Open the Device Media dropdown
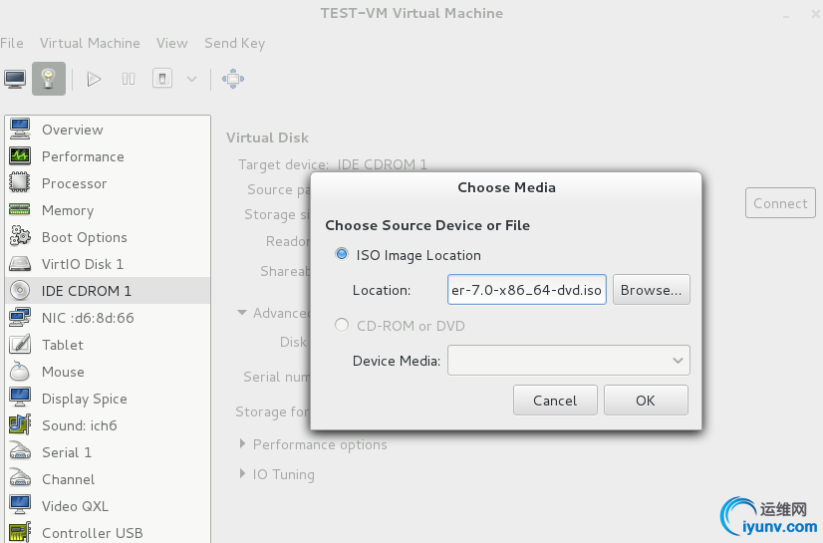823x543 pixels. click(568, 361)
